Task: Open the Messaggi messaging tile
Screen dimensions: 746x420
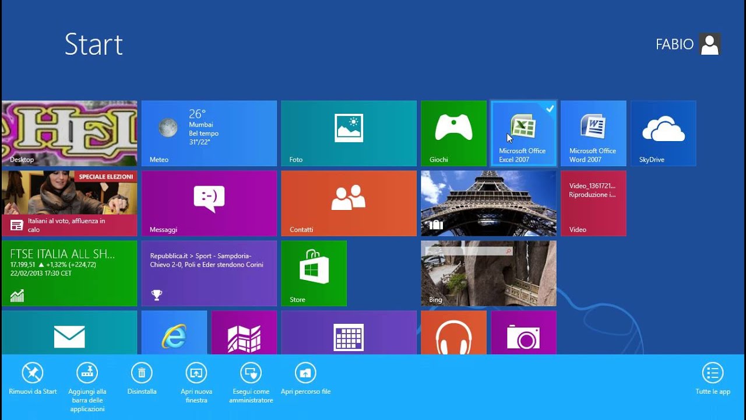Action: tap(209, 204)
